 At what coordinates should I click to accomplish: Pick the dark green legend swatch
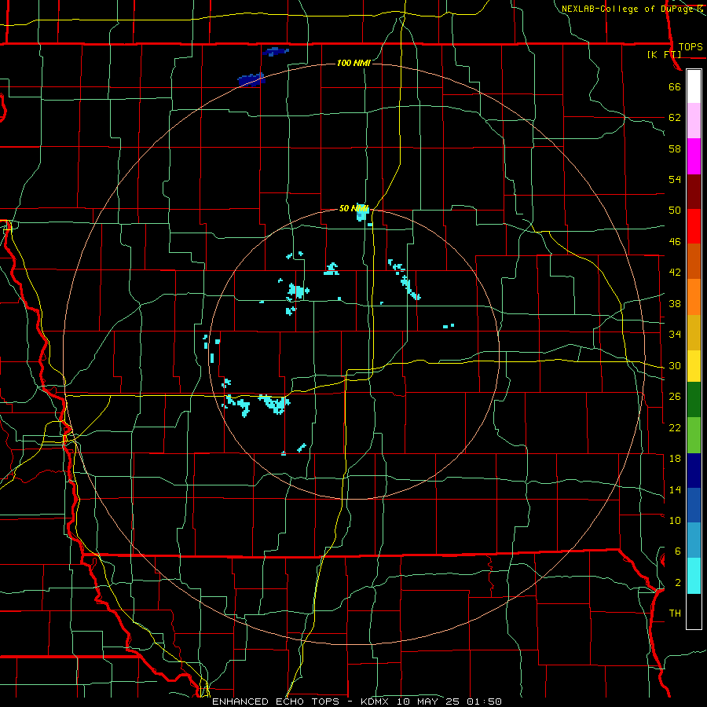[694, 400]
